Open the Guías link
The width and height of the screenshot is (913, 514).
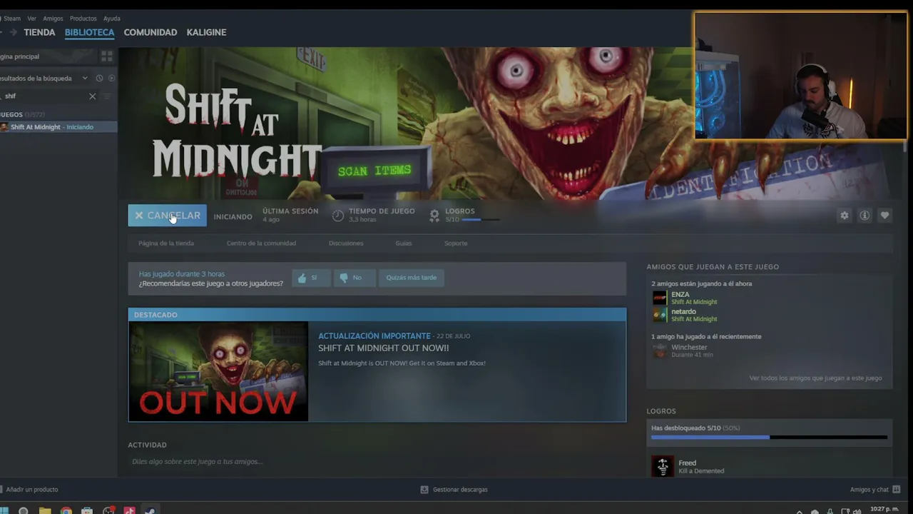pyautogui.click(x=404, y=243)
